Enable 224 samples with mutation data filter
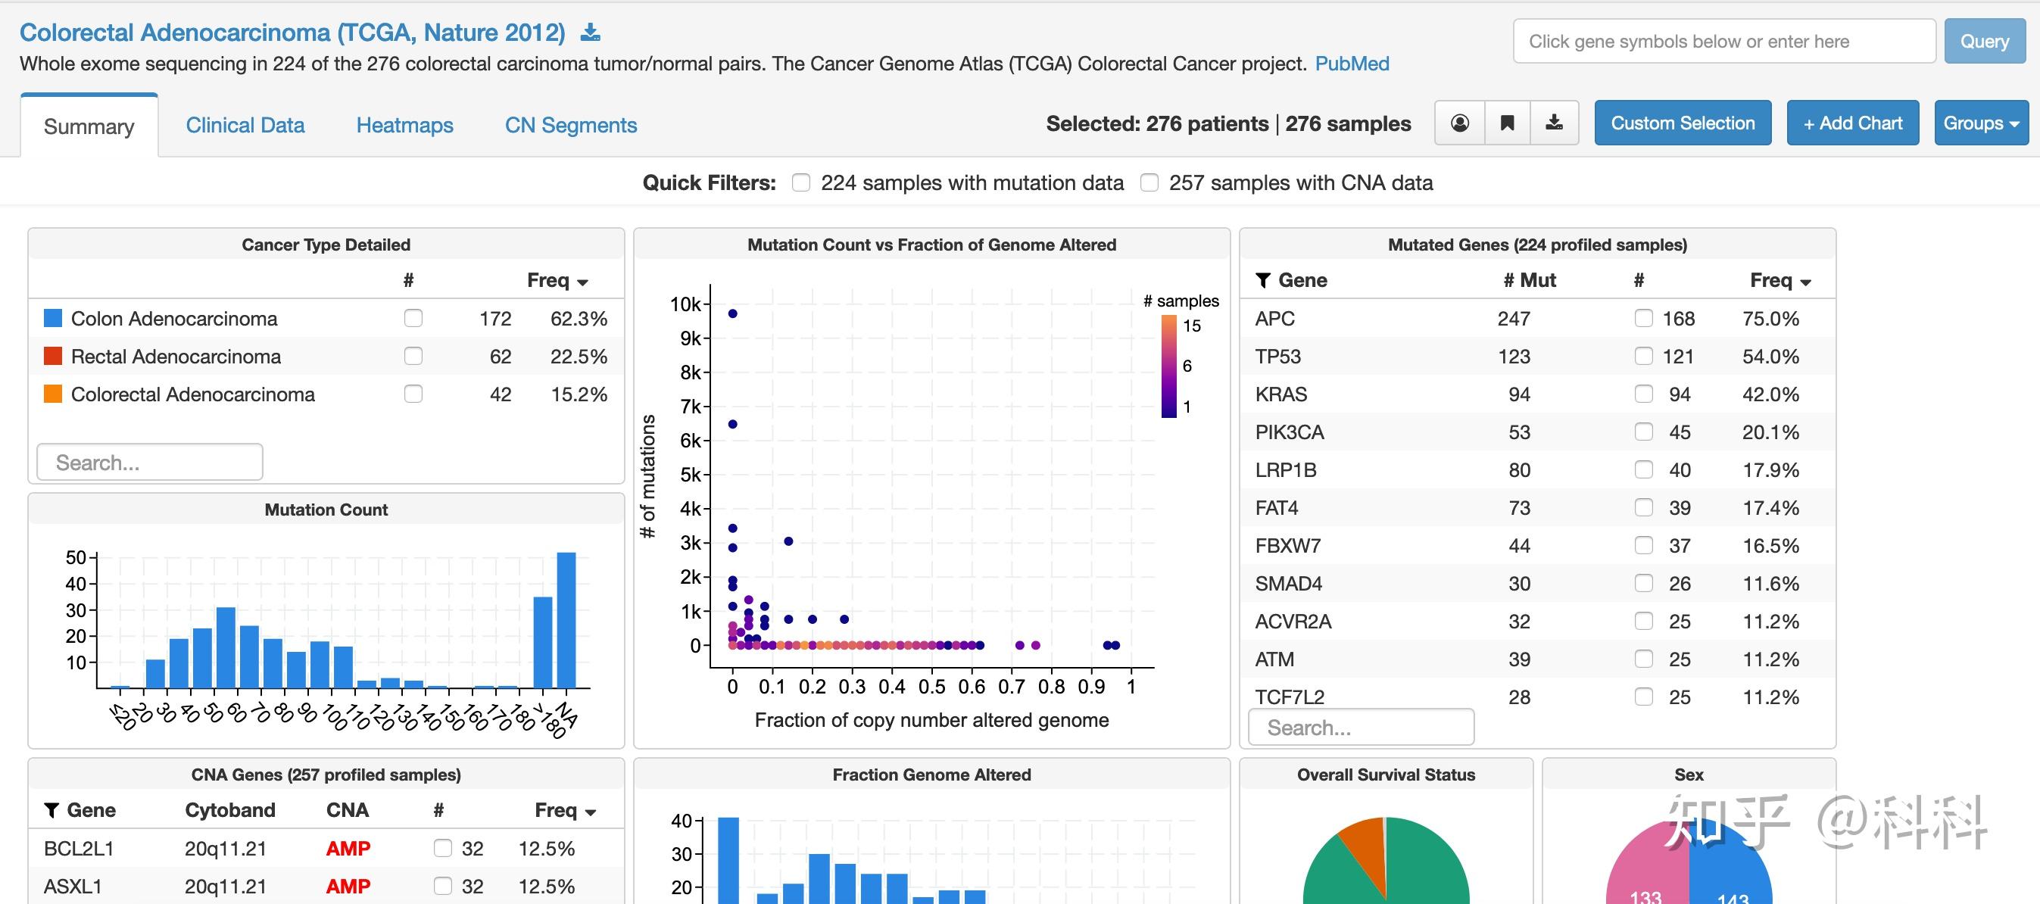The height and width of the screenshot is (904, 2040). pos(801,183)
